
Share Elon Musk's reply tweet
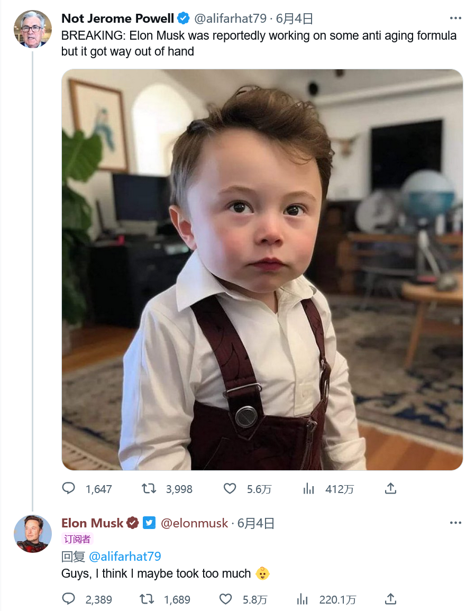click(390, 599)
